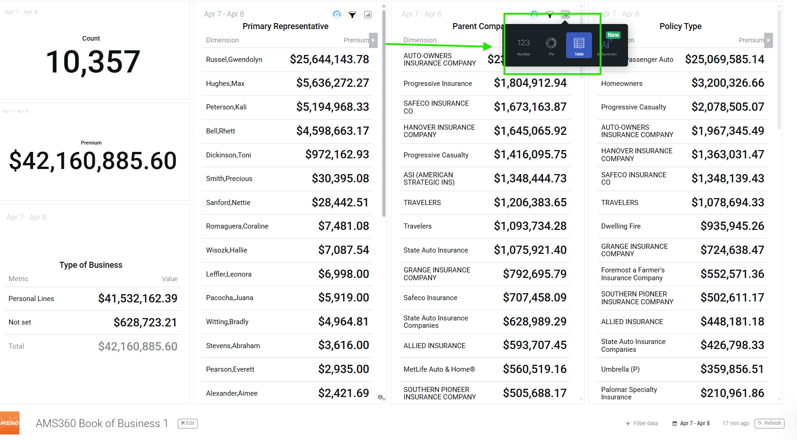Click Dwelling Fire row in Policy Type
Image resolution: width=797 pixels, height=440 pixels.
point(682,226)
